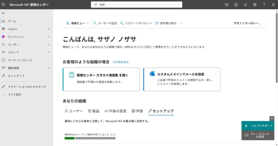
Task: Expand the Copilot navigation section
Action: click(49, 29)
